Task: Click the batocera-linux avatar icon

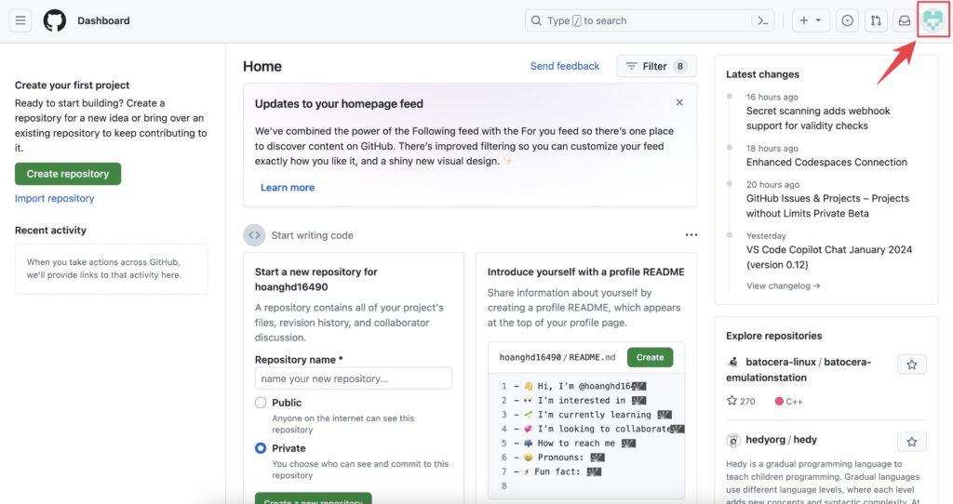Action: pyautogui.click(x=733, y=362)
